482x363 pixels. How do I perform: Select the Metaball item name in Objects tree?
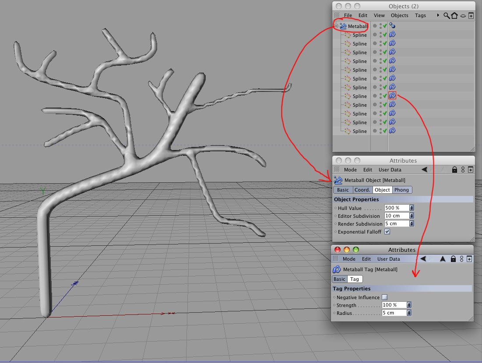(358, 26)
